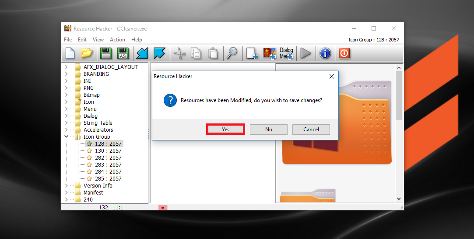Screen dimensions: 474x239
Task: Expand the Icon folder chevron
Action: [66, 102]
